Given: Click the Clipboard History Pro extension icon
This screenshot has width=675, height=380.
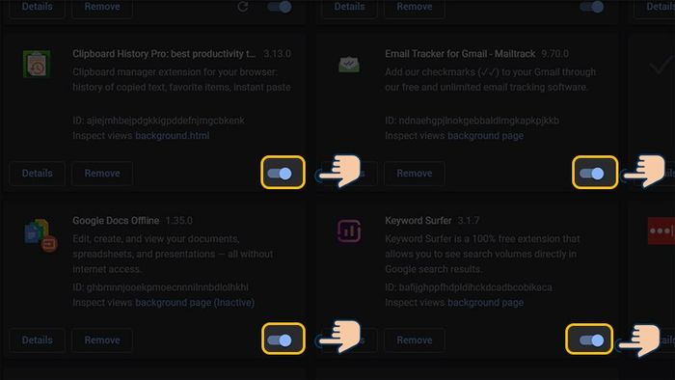Looking at the screenshot, I should coord(37,64).
